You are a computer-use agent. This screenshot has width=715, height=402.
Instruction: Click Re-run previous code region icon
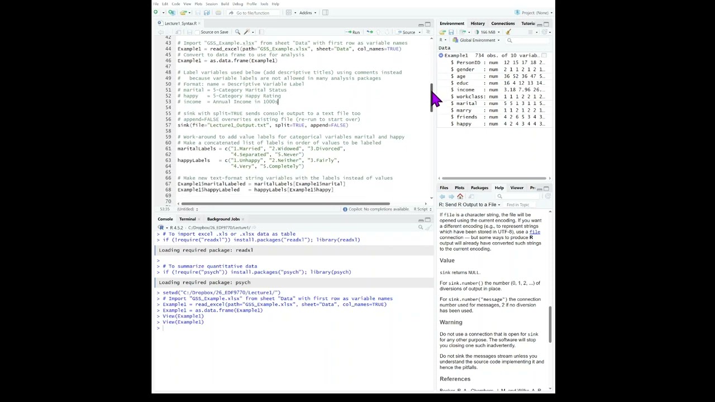[370, 32]
